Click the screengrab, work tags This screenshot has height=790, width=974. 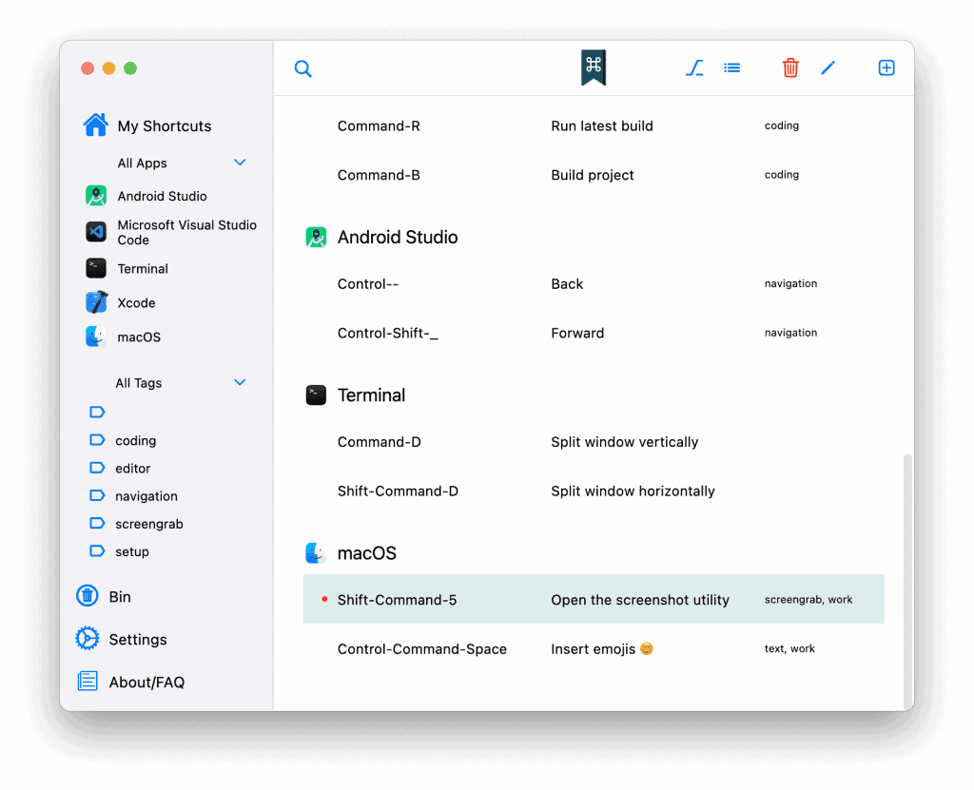(x=808, y=599)
